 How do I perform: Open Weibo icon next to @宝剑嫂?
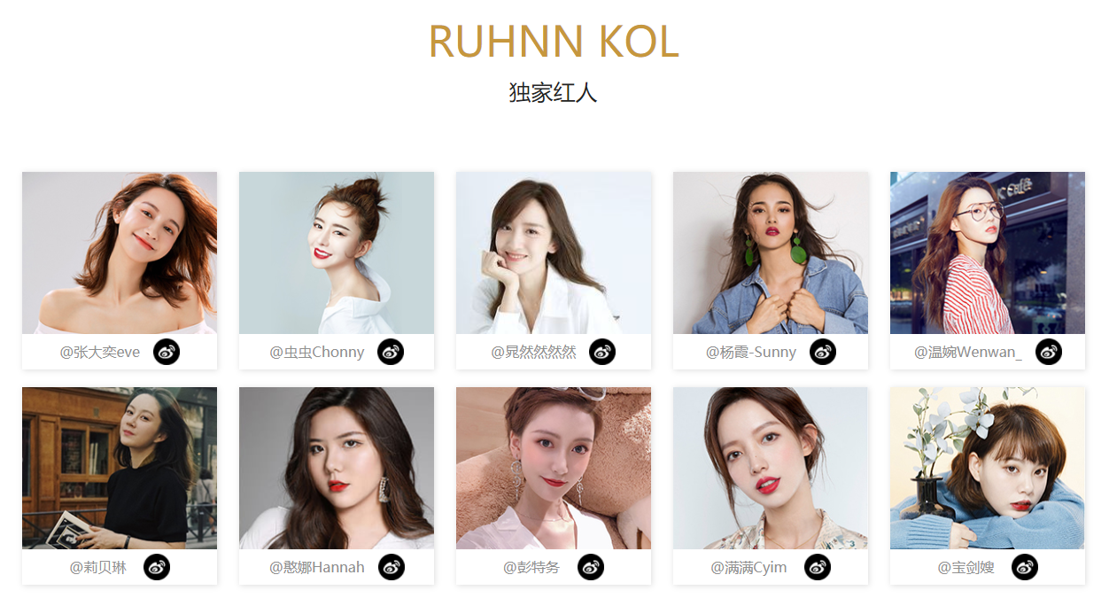(x=1025, y=567)
